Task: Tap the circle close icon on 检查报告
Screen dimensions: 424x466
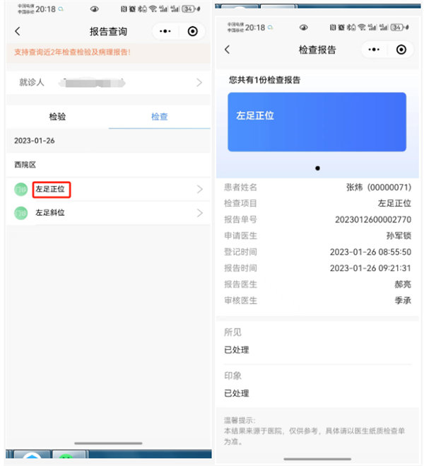Action: point(401,49)
